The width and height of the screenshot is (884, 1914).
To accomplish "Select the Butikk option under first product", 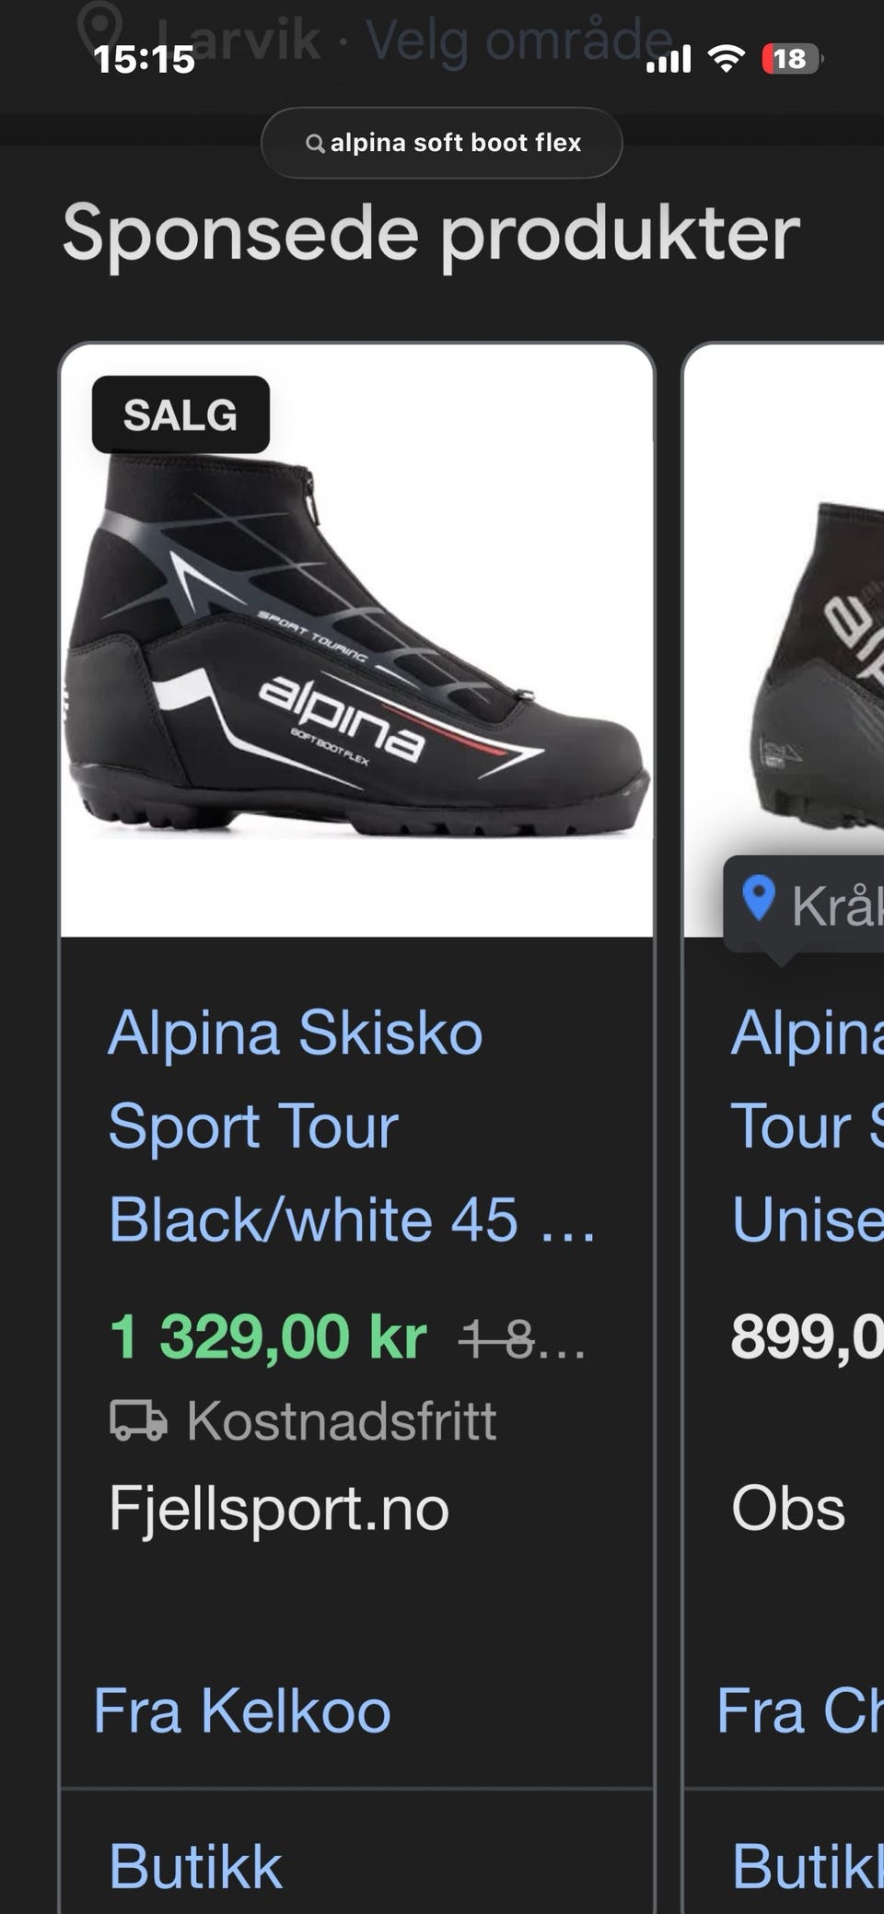I will tap(195, 1867).
